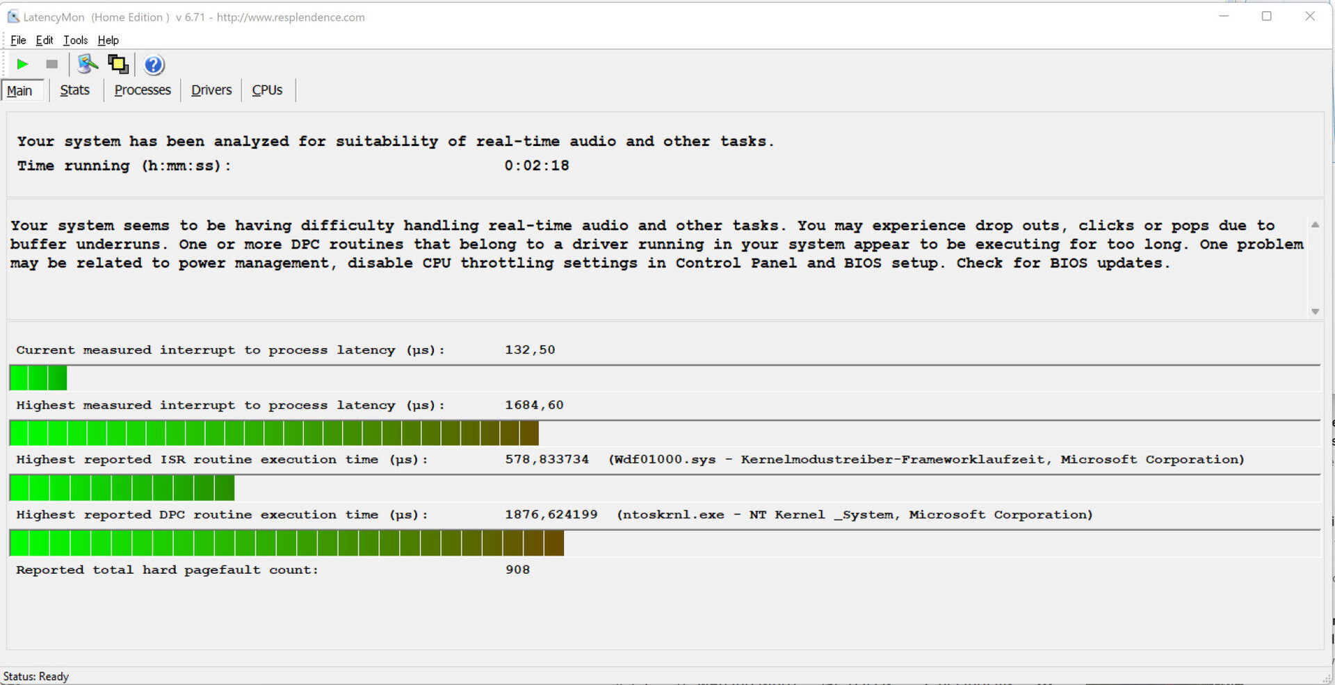
Task: Click the current interrupt latency bar
Action: tap(665, 378)
